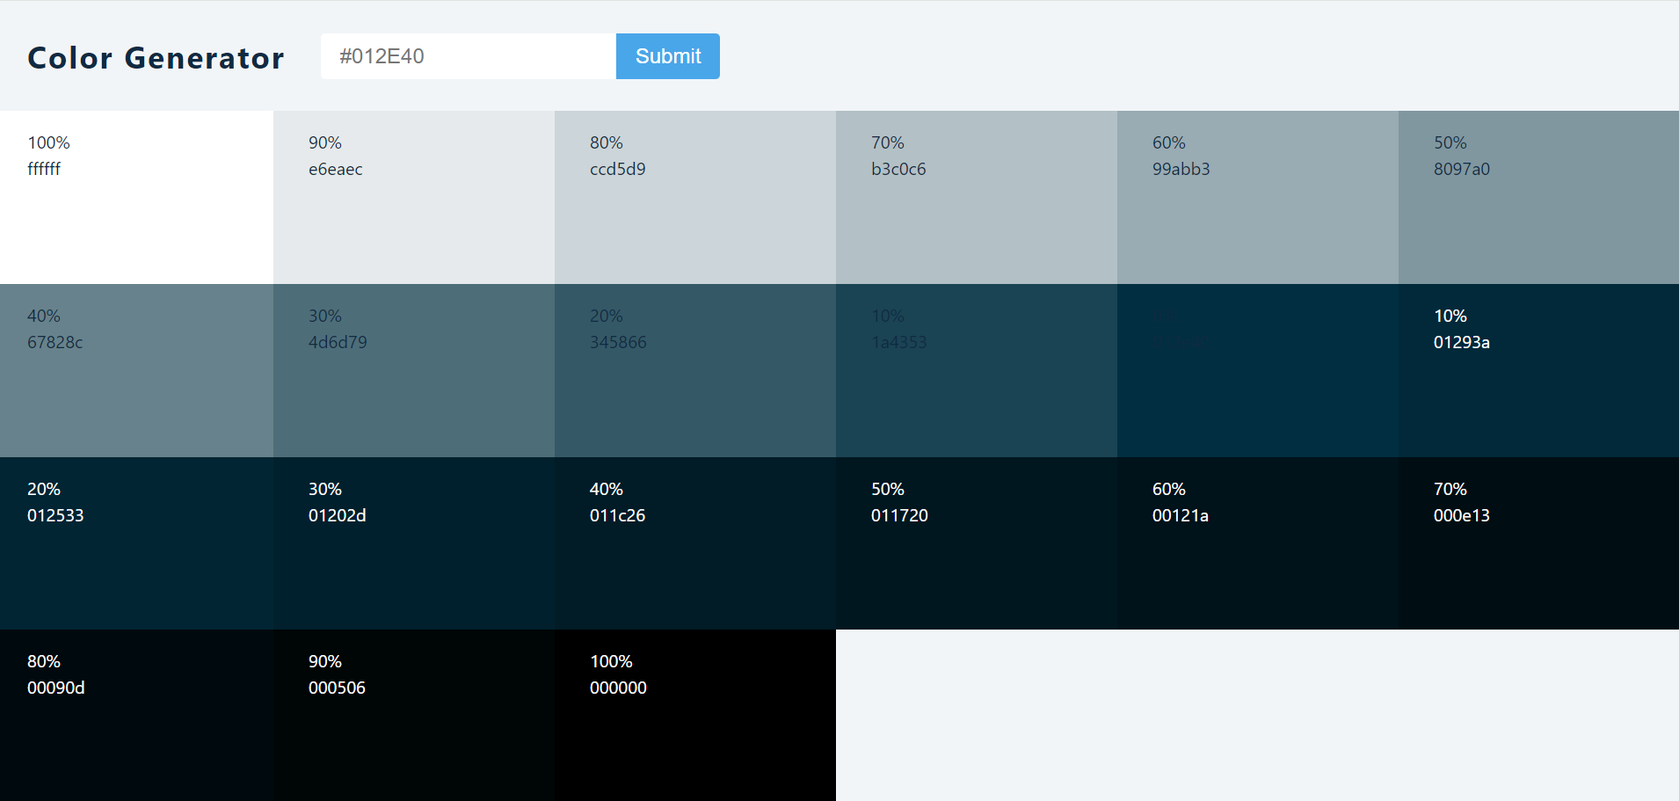The width and height of the screenshot is (1679, 801).
Task: Focus the hex color input field
Action: 468,56
